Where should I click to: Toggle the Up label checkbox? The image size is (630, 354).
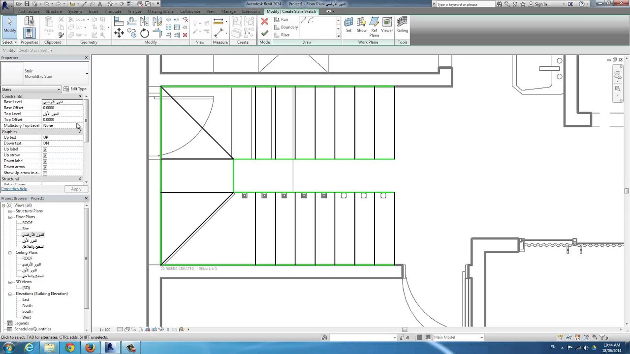[45, 149]
